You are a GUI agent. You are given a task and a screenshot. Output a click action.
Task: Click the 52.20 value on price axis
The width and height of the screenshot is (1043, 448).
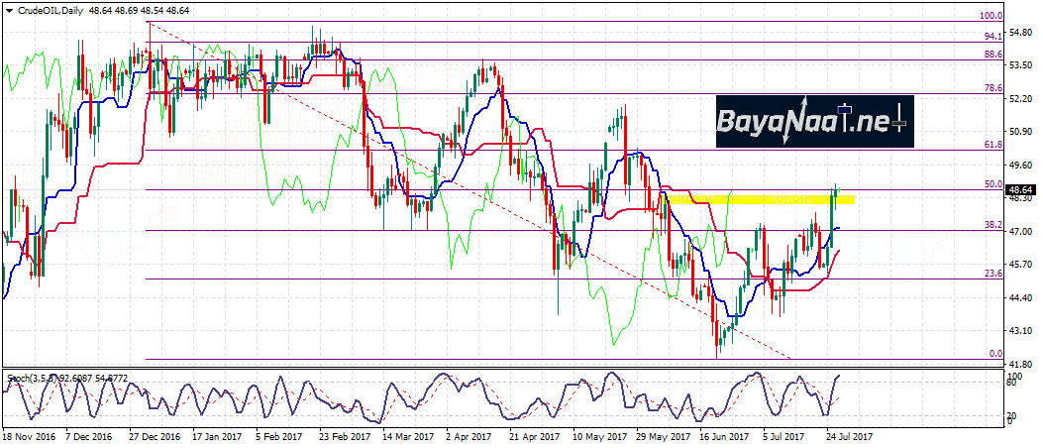tap(1022, 99)
